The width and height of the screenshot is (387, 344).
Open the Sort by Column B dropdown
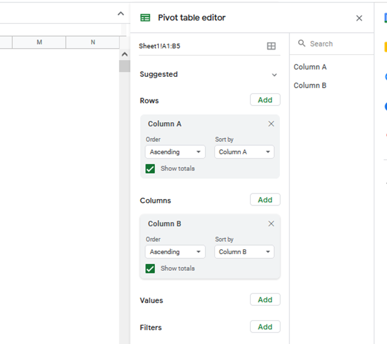[x=245, y=252]
